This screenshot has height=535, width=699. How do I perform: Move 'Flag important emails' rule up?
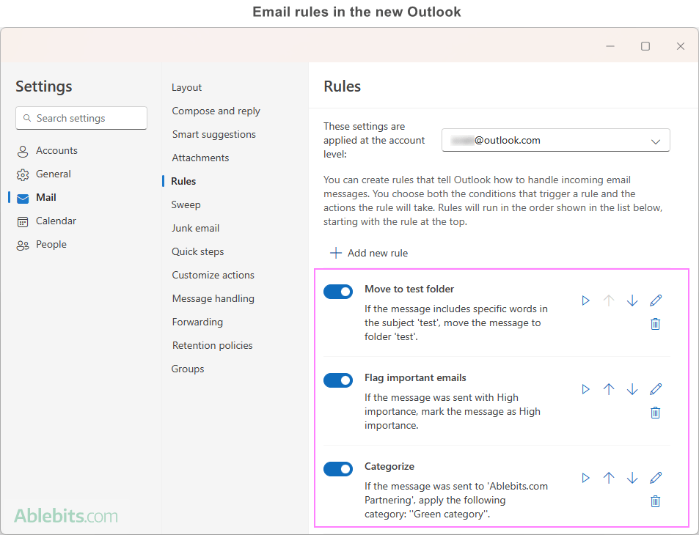[x=609, y=389]
